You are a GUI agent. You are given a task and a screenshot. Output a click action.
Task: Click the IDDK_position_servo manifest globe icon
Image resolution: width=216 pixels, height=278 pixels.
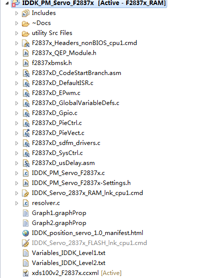point(25,233)
